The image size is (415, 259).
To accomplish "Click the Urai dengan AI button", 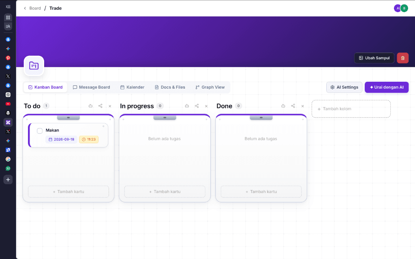I will pyautogui.click(x=386, y=87).
